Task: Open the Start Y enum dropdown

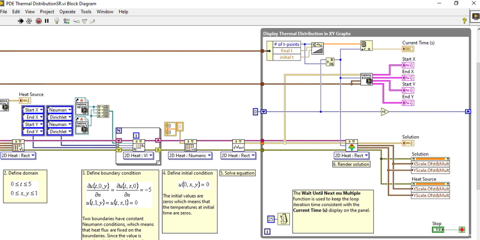Action: coord(33,124)
